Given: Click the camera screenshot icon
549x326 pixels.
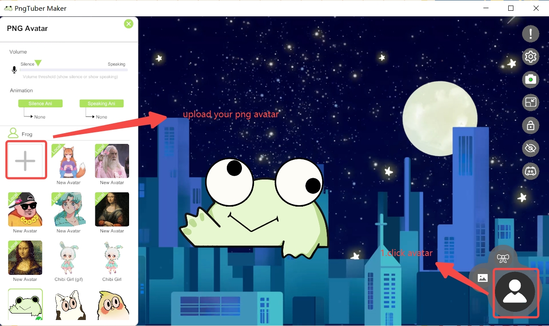Looking at the screenshot, I should coord(531,79).
